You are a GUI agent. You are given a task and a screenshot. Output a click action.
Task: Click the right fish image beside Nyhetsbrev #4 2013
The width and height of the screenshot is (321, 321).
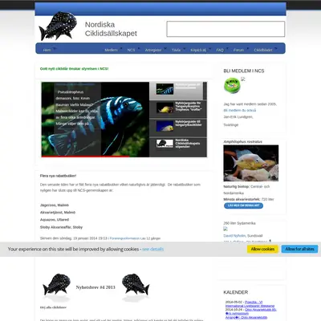pos(136,284)
